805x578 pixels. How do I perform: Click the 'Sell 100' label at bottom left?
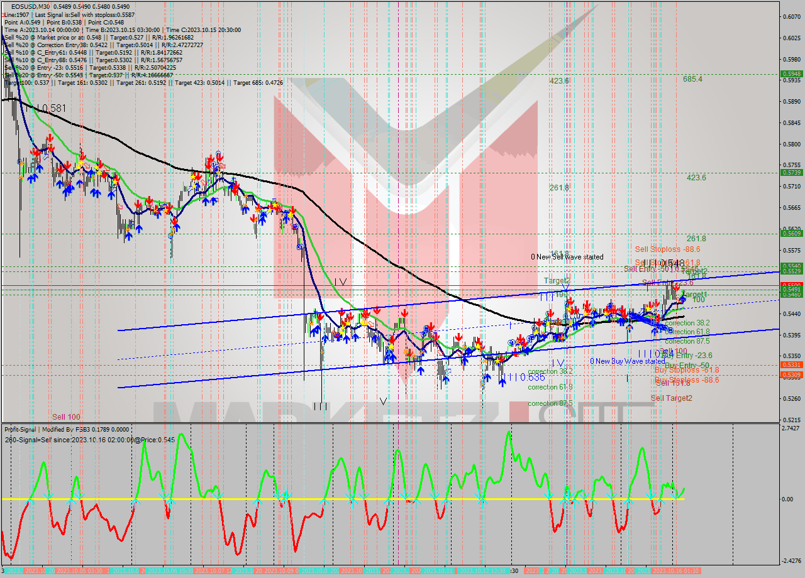[66, 417]
